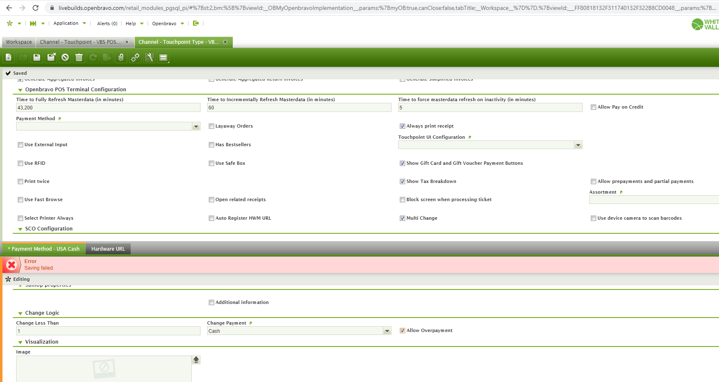Click the quick launch skip-forward icon
This screenshot has width=719, height=382.
(x=33, y=24)
